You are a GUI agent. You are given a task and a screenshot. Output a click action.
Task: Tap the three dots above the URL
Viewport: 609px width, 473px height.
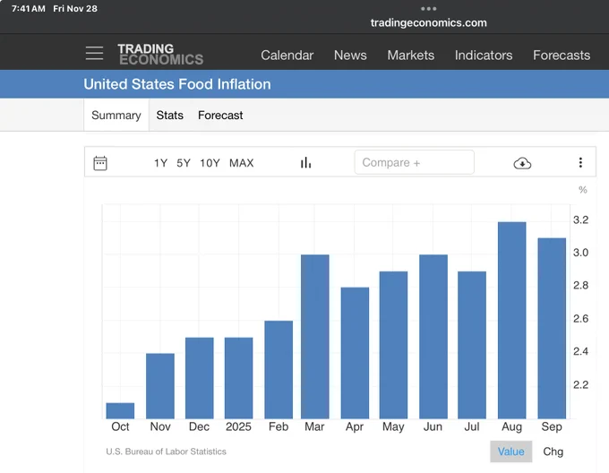pos(428,9)
